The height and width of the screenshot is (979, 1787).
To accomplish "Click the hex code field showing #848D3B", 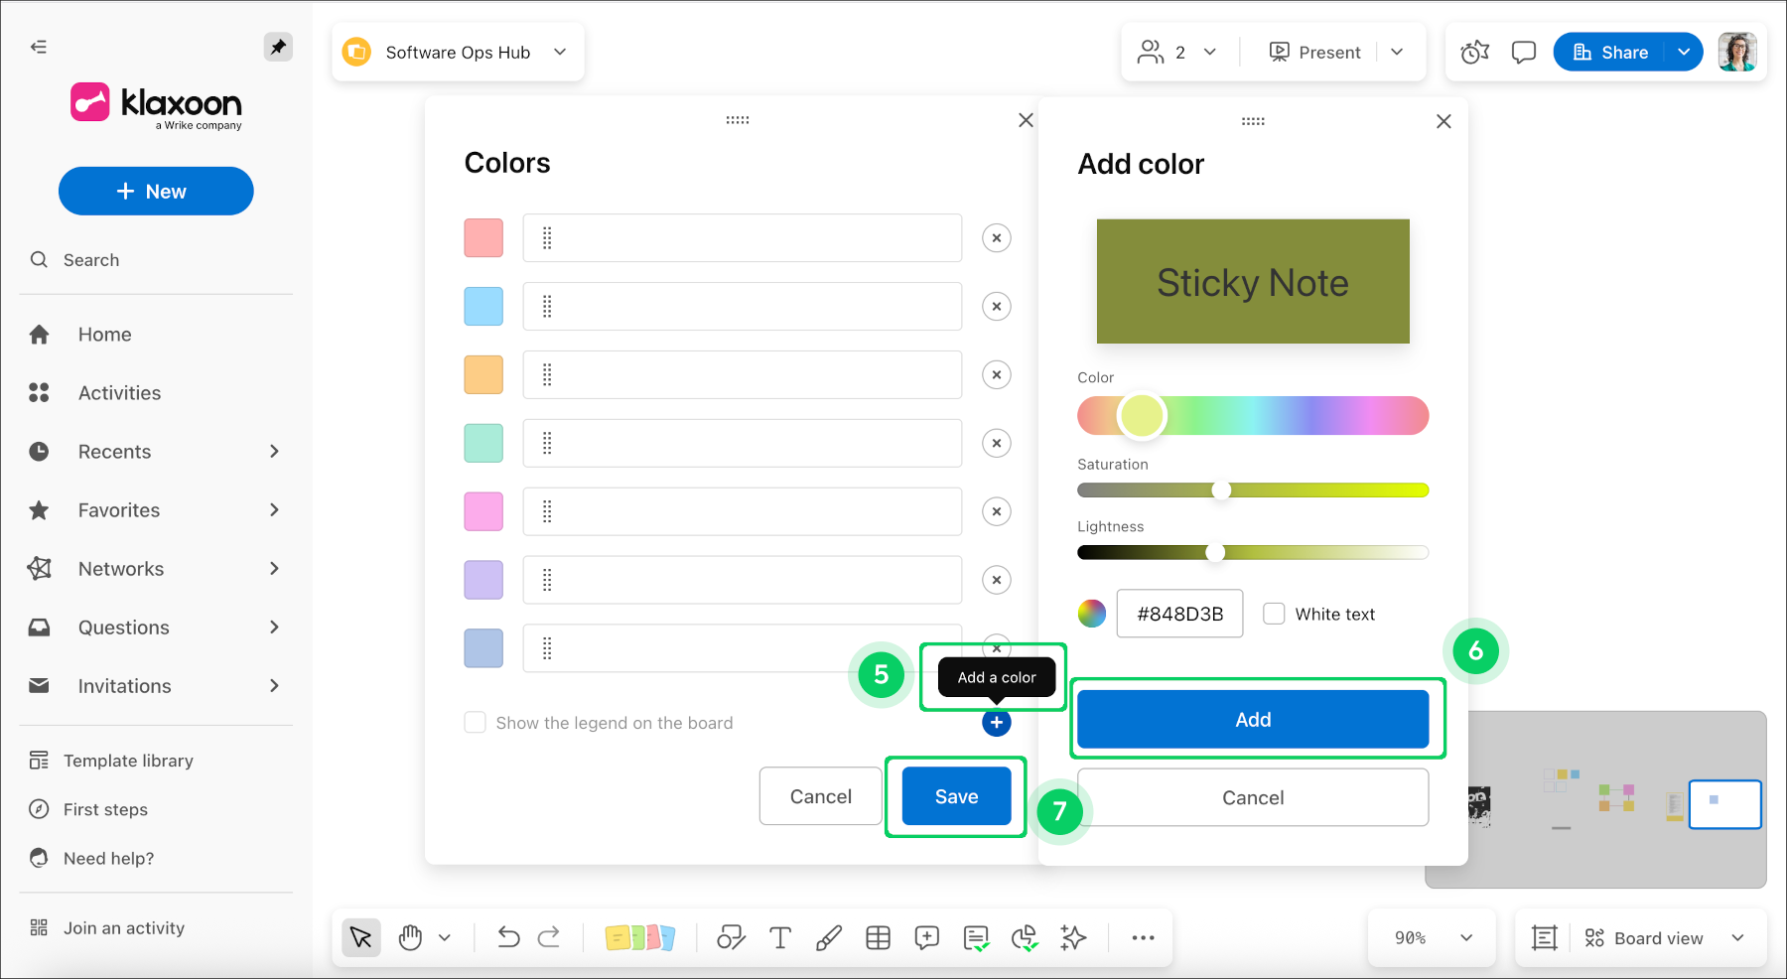I will click(x=1179, y=614).
